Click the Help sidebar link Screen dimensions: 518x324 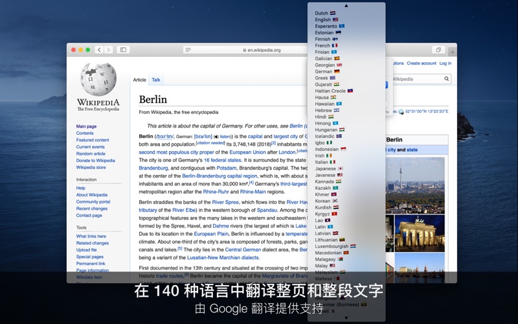pyautogui.click(x=80, y=188)
